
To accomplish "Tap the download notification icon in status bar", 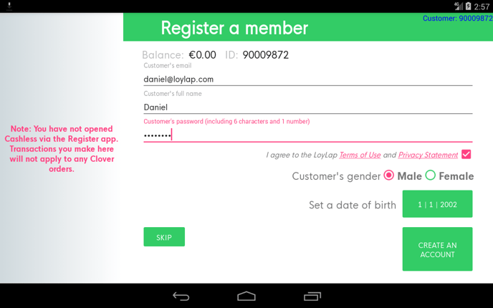I will (x=9, y=6).
